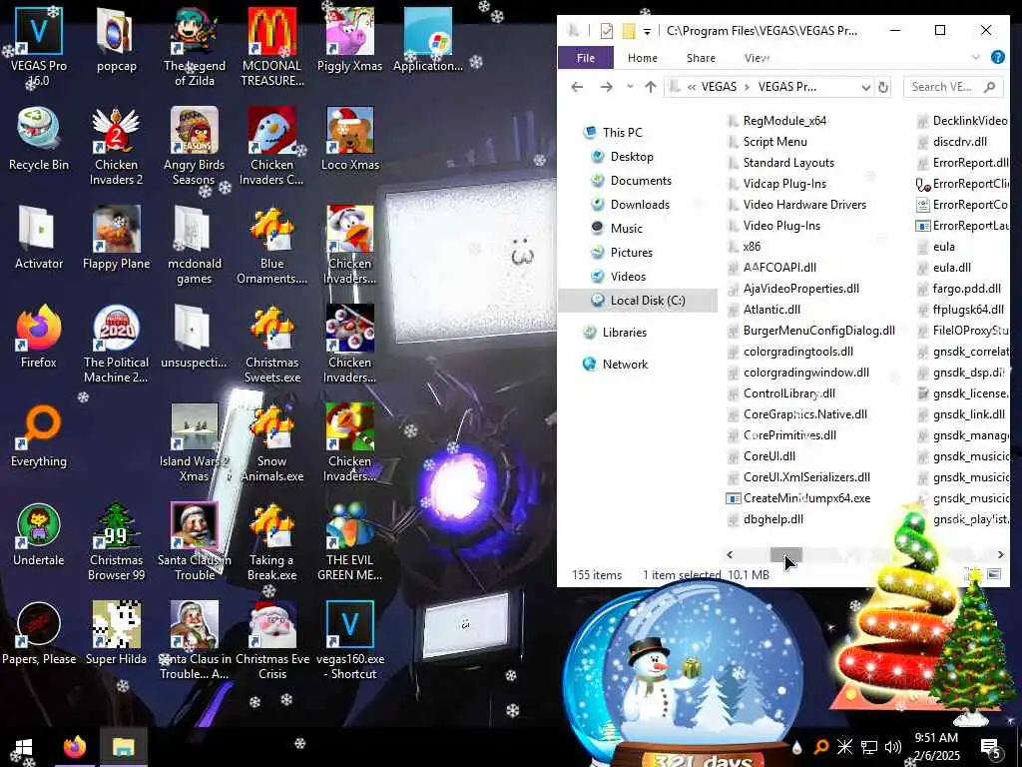Select Taking a Break.exe icon
The height and width of the screenshot is (767, 1022).
(271, 541)
